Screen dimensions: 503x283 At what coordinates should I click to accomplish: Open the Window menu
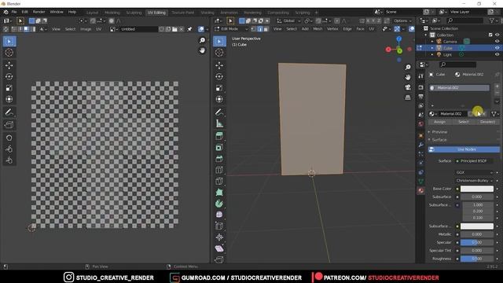point(57,12)
